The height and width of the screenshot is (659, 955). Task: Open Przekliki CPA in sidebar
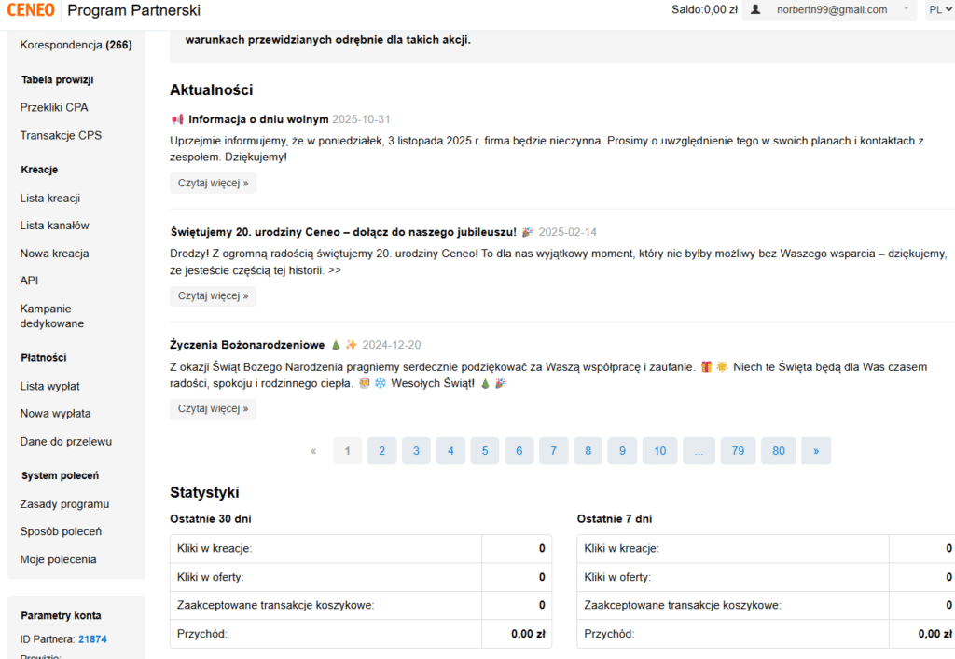[54, 108]
